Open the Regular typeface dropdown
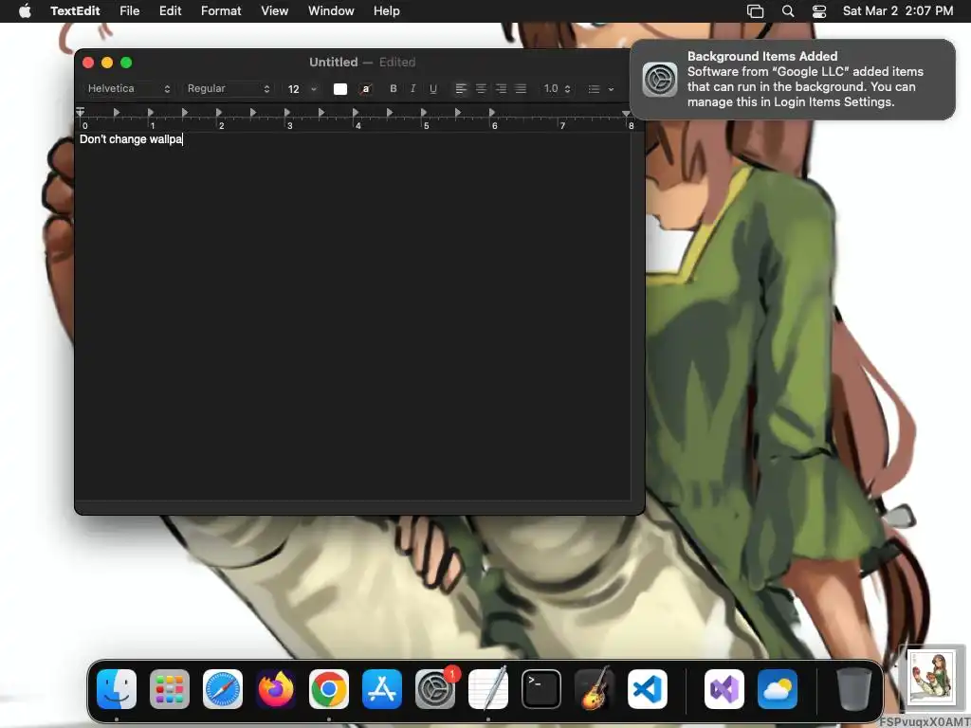 [228, 88]
